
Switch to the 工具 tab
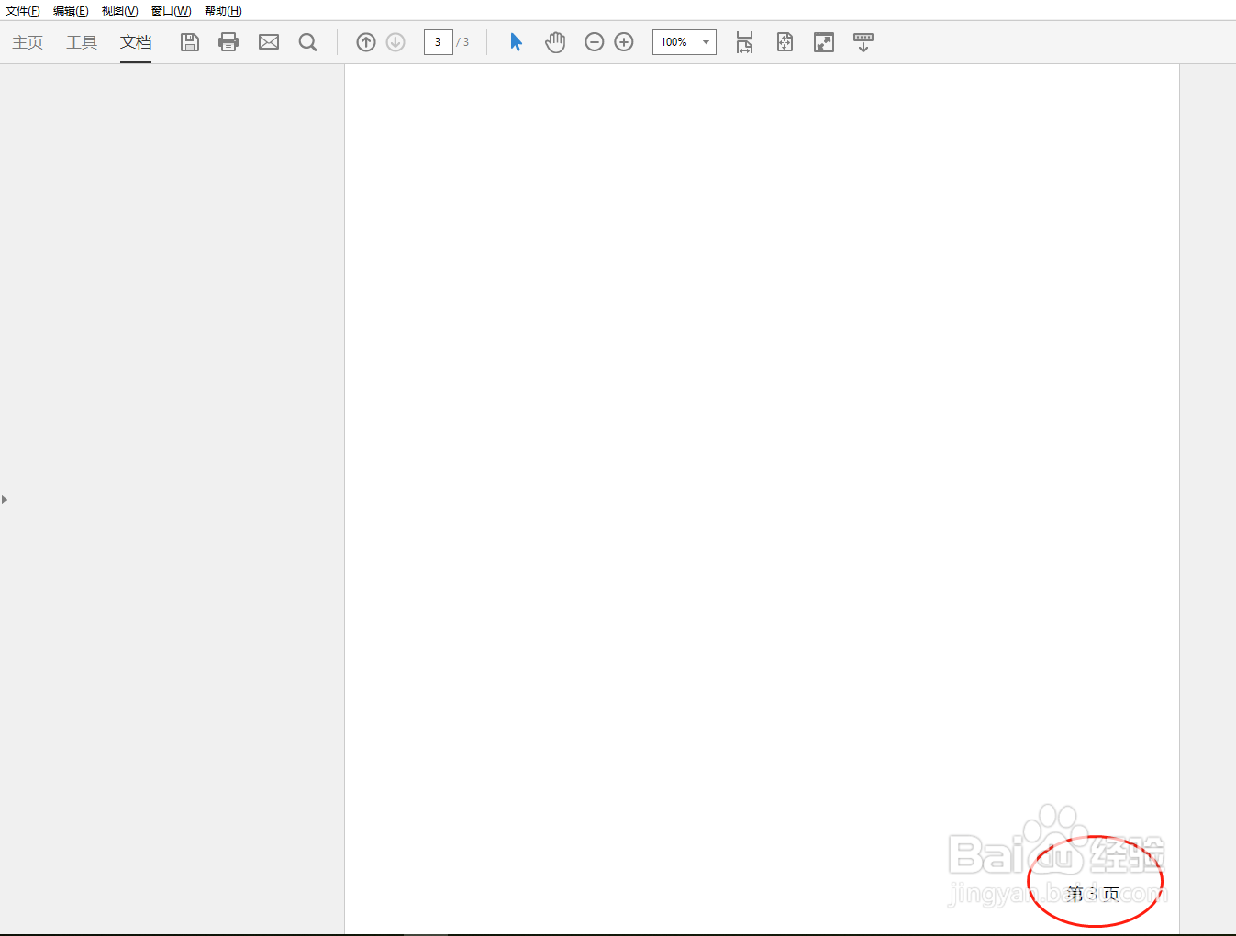[x=82, y=42]
